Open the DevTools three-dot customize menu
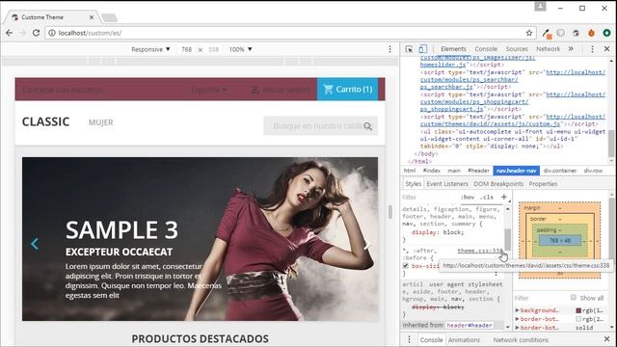The width and height of the screenshot is (617, 347). tap(592, 49)
